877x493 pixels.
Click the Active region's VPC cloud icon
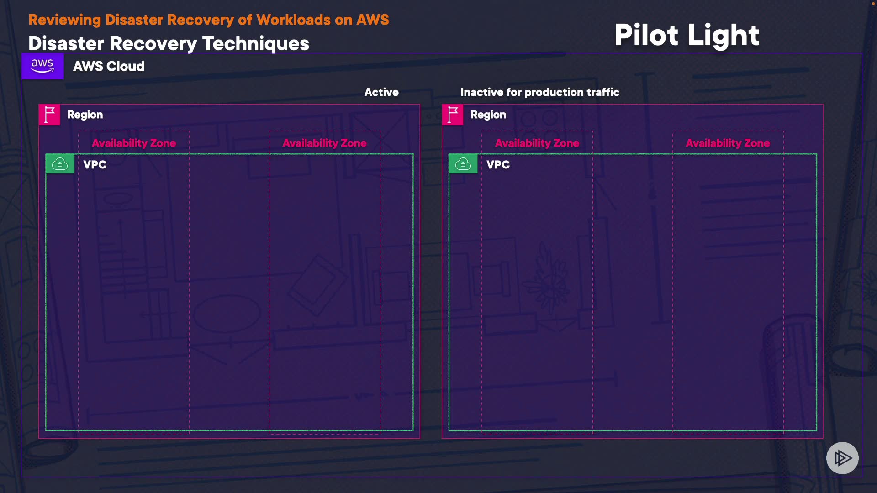(x=60, y=164)
